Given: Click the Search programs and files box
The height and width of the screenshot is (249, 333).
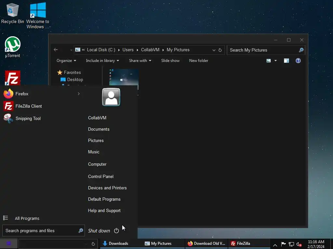Looking at the screenshot, I should [x=43, y=231].
